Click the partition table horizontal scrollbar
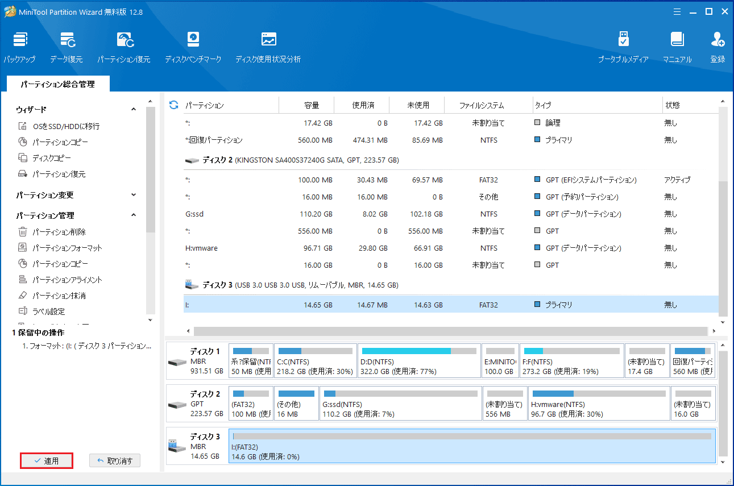This screenshot has width=734, height=486. [451, 331]
